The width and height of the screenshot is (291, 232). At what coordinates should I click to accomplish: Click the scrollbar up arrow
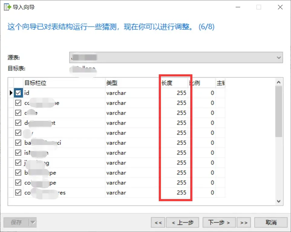279,81
